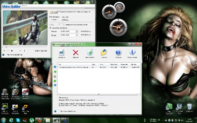Click the blue move-to-top arrow in Video Joiner
The height and width of the screenshot is (123, 197).
pos(55,67)
